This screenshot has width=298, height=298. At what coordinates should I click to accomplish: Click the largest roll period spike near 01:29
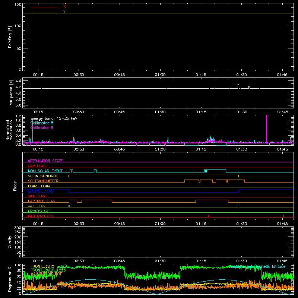tap(238, 86)
